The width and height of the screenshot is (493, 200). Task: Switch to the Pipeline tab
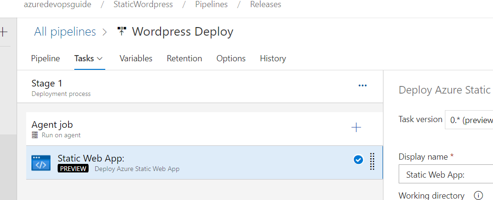[45, 58]
